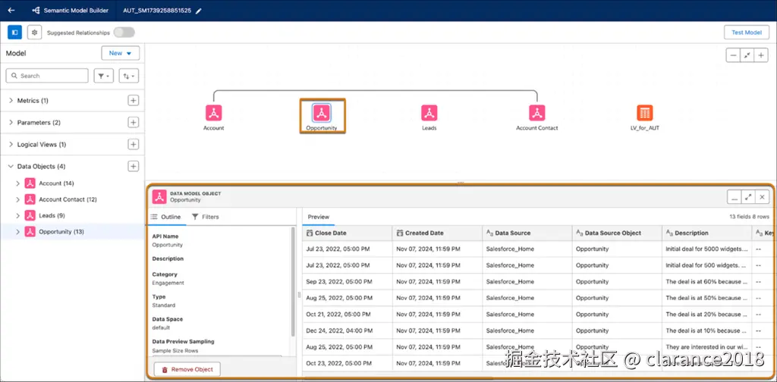Image resolution: width=777 pixels, height=382 pixels.
Task: Select the Leads node on canvas
Action: [x=429, y=113]
